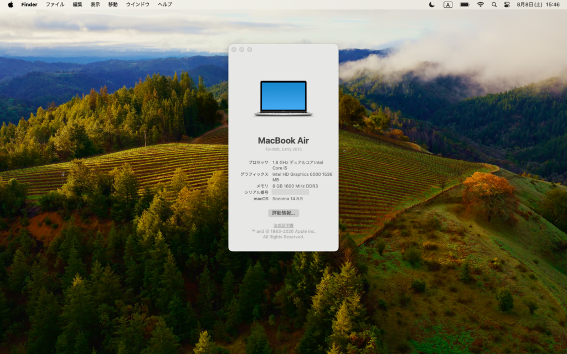Click the redacted serial number field
The image size is (567, 354).
tap(290, 192)
